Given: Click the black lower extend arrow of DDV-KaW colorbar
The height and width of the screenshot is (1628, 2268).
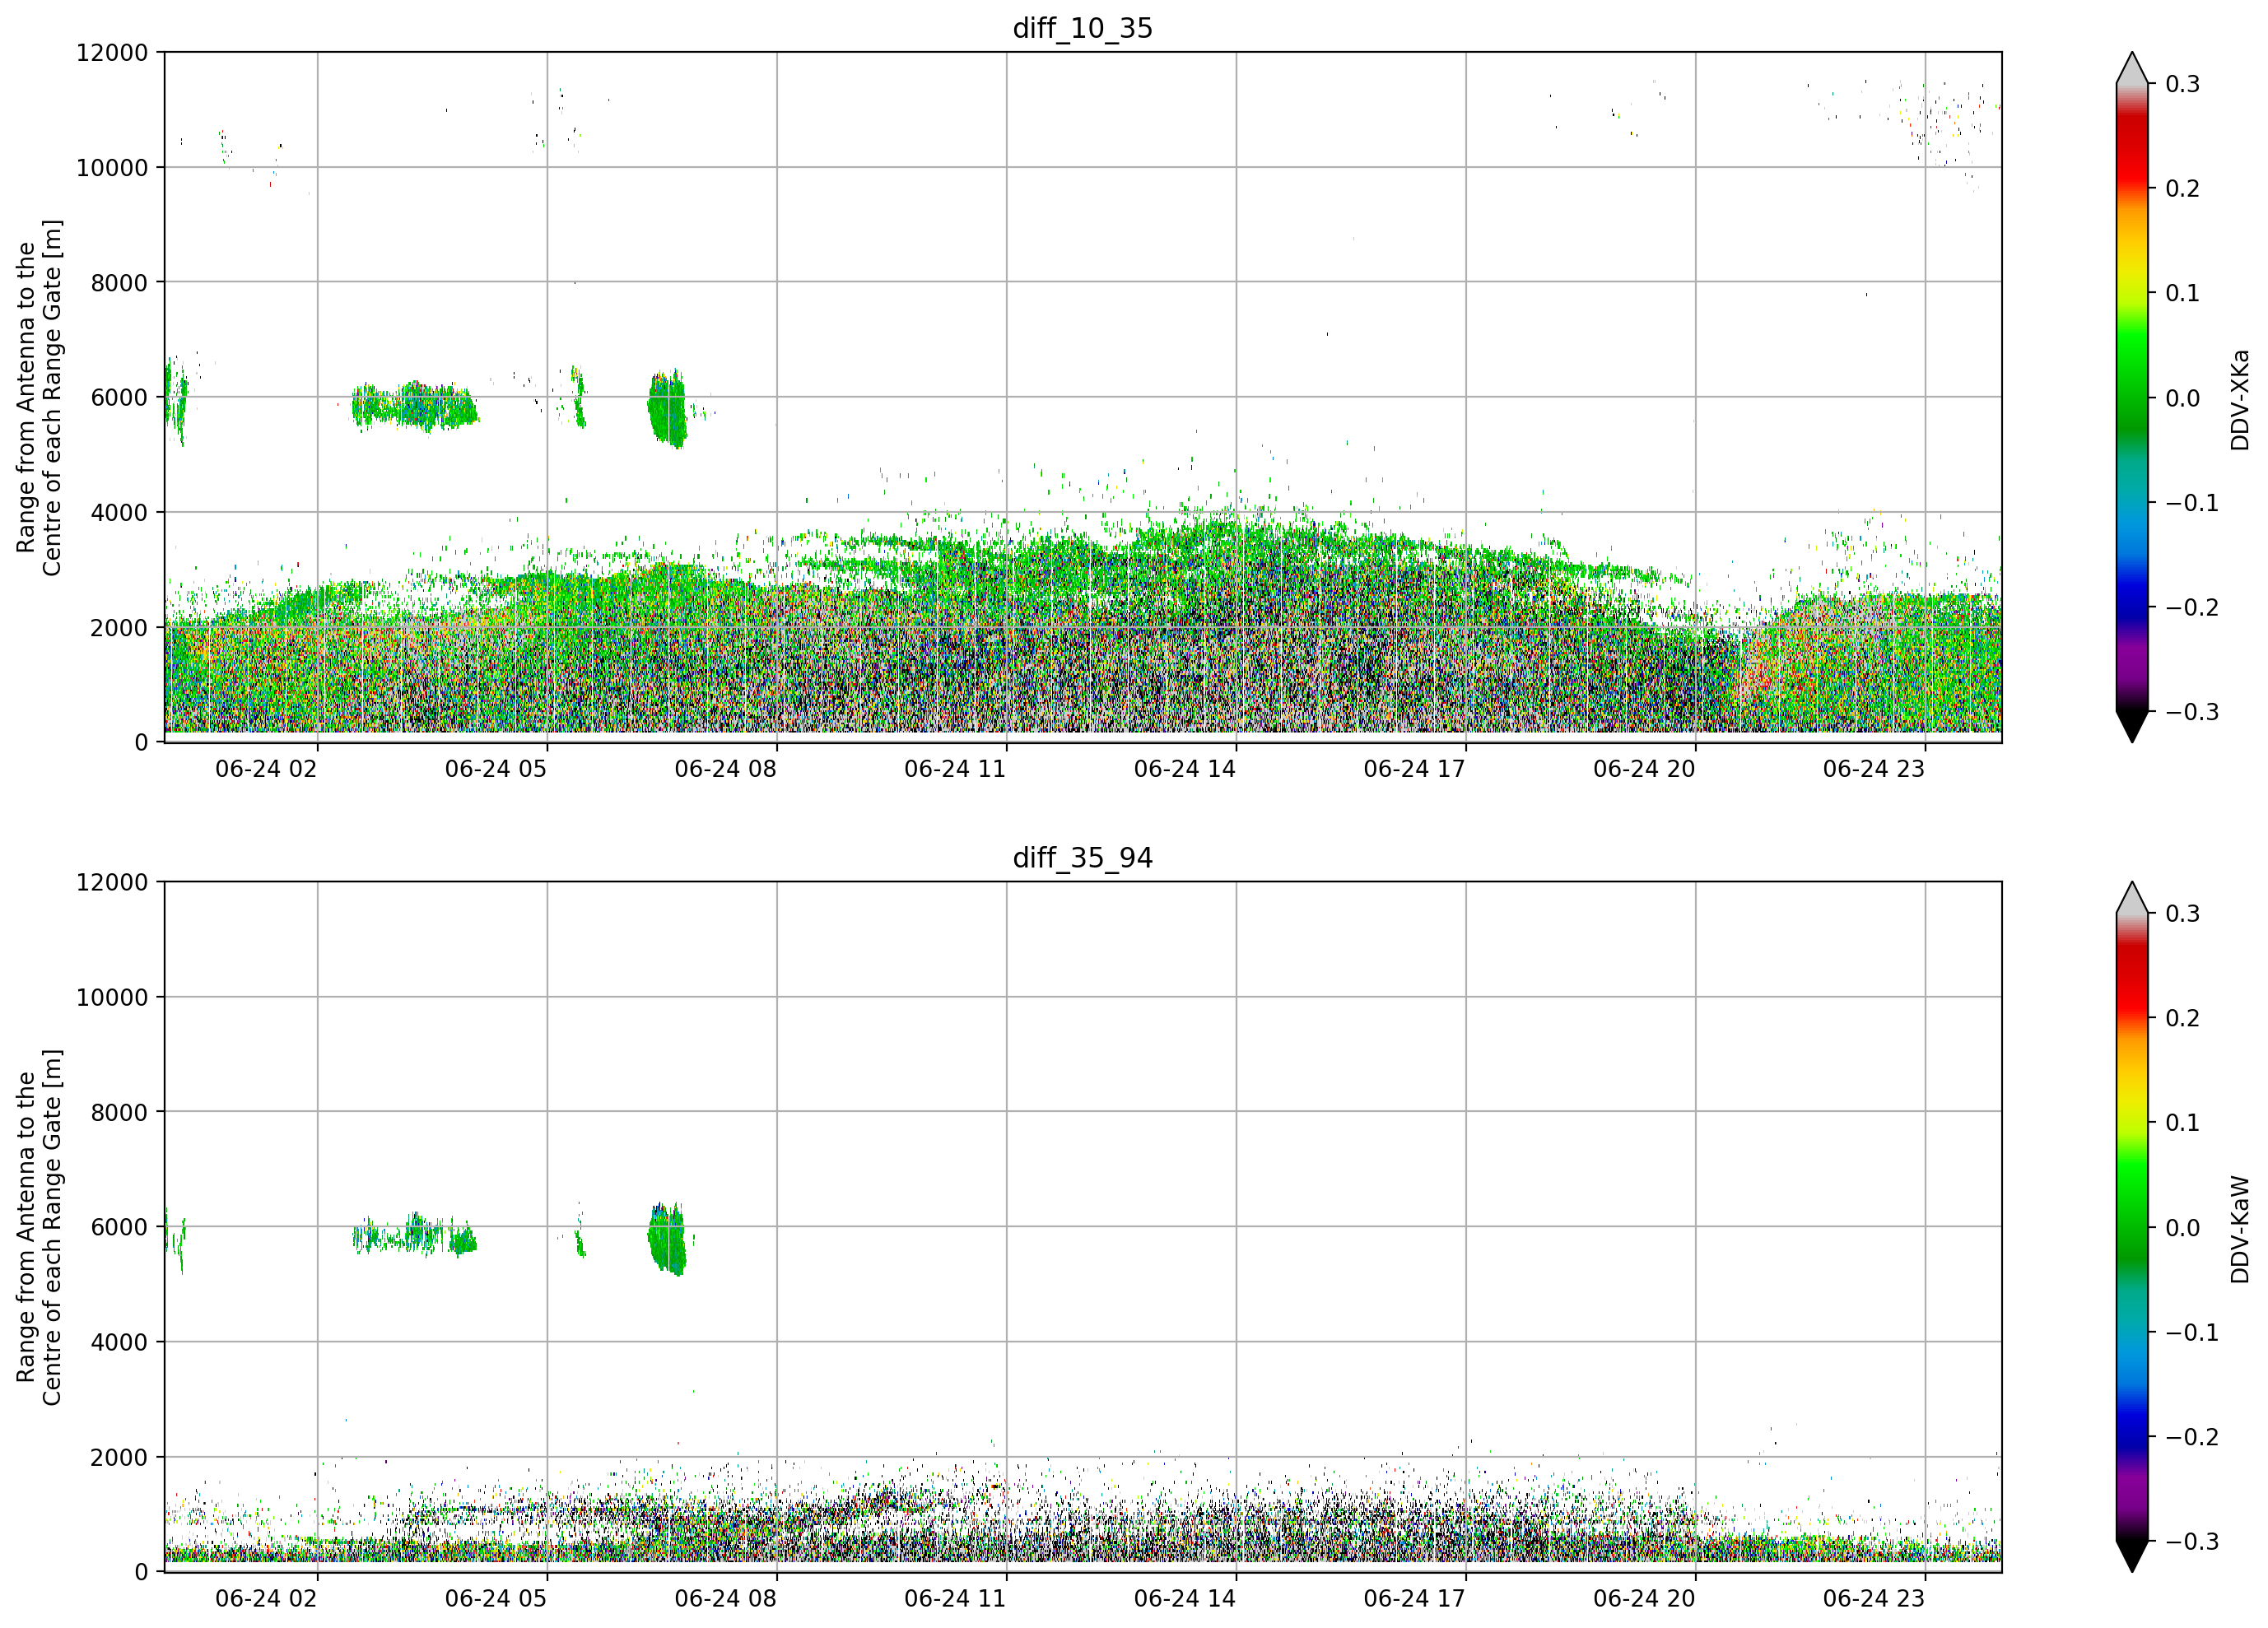Looking at the screenshot, I should pos(2132,1555).
